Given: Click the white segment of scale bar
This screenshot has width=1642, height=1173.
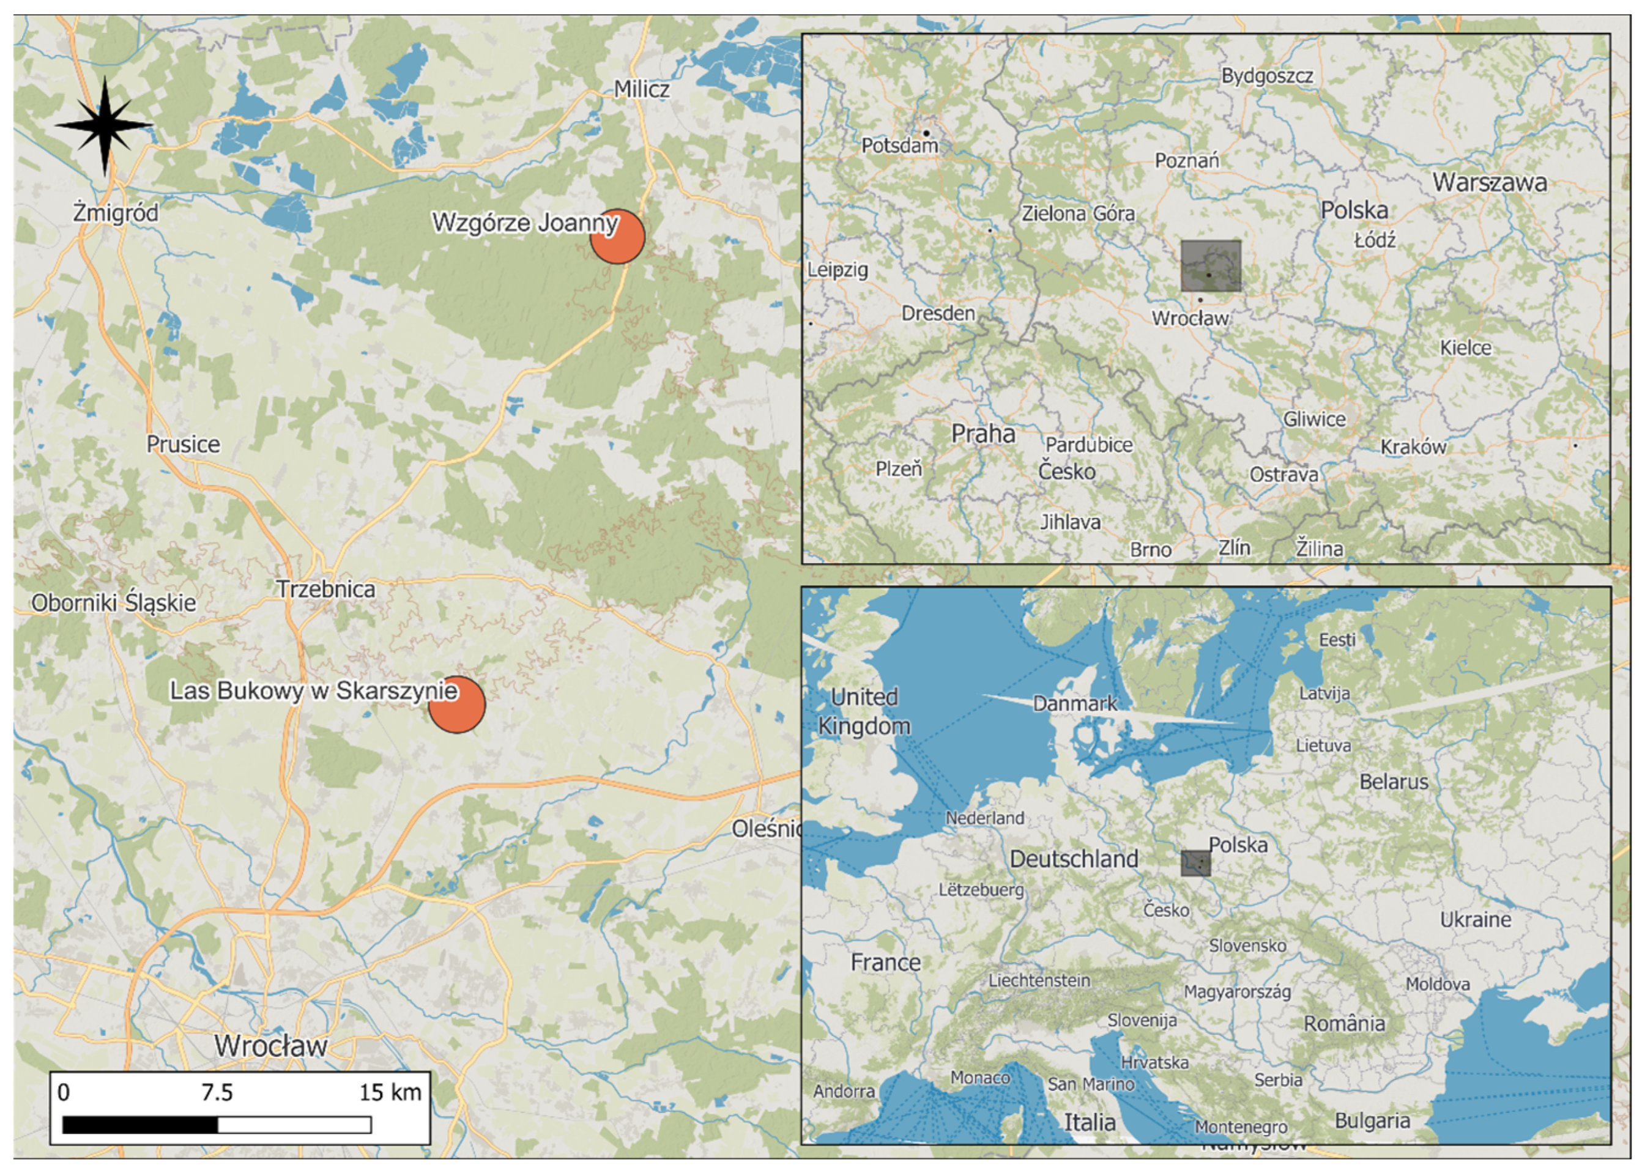Looking at the screenshot, I should point(294,1125).
